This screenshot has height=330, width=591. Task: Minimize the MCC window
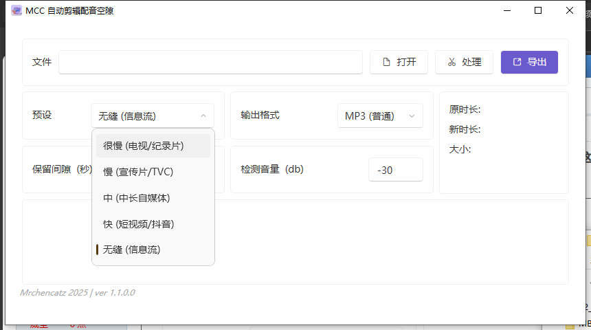(x=507, y=10)
